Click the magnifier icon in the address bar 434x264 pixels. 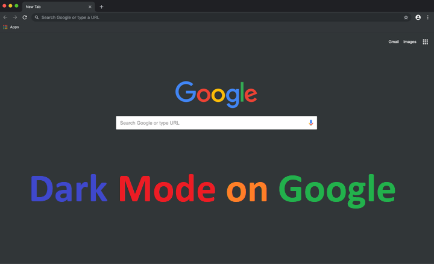point(37,17)
